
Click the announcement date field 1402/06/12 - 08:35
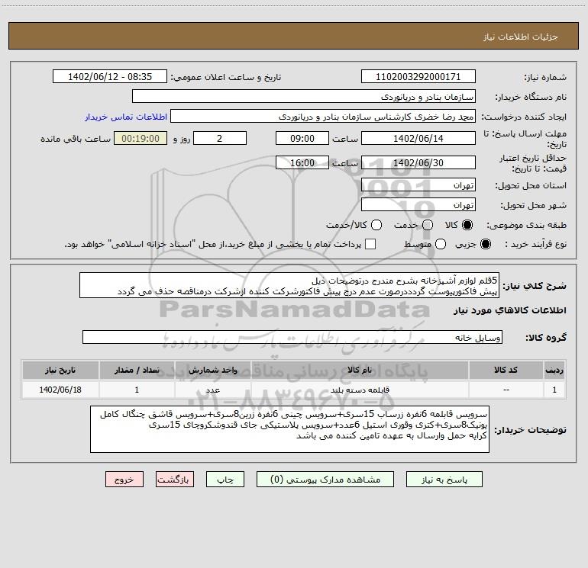click(x=109, y=77)
